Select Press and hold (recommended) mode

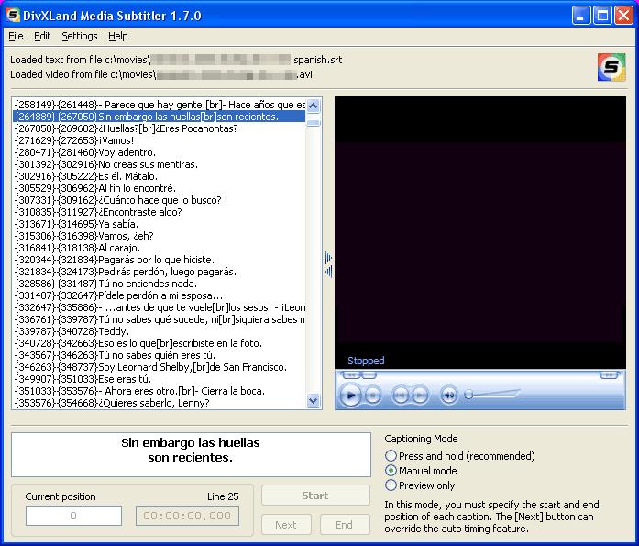(460, 455)
